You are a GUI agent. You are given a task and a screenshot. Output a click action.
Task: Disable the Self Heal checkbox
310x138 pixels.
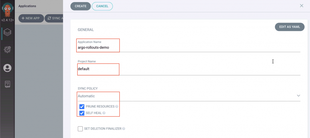tap(81, 113)
